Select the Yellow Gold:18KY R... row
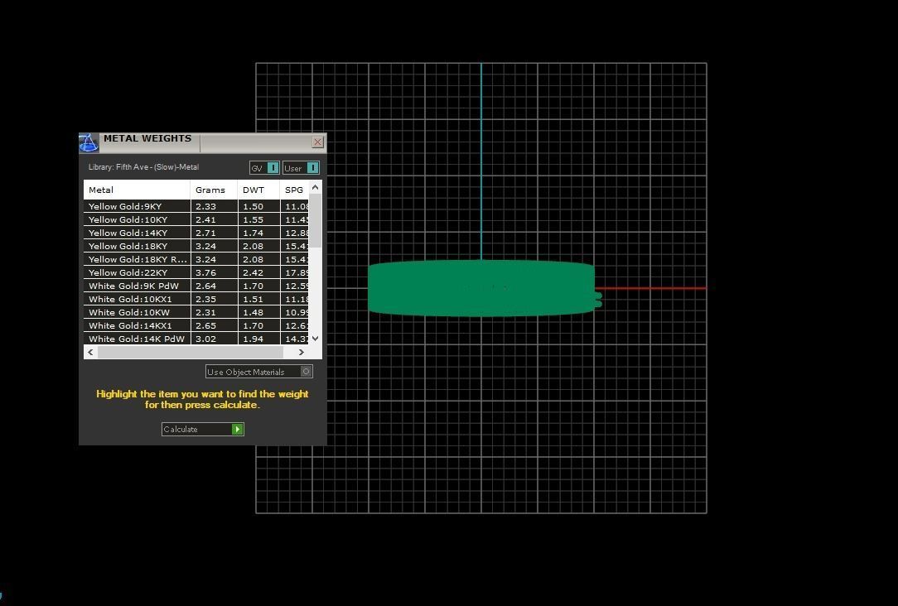898x606 pixels. (x=196, y=259)
